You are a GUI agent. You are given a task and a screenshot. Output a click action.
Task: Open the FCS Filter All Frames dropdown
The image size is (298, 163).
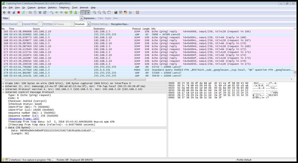(x=72, y=24)
